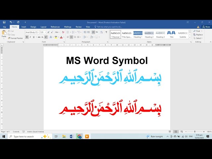Open the Change Case (Aa) dropdown

point(57,32)
